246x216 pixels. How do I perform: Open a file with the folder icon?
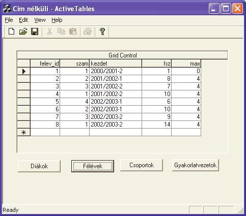pyautogui.click(x=23, y=32)
